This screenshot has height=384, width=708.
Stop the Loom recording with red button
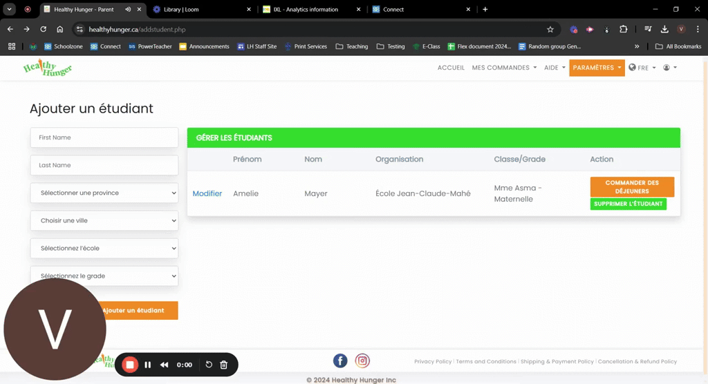coord(130,365)
